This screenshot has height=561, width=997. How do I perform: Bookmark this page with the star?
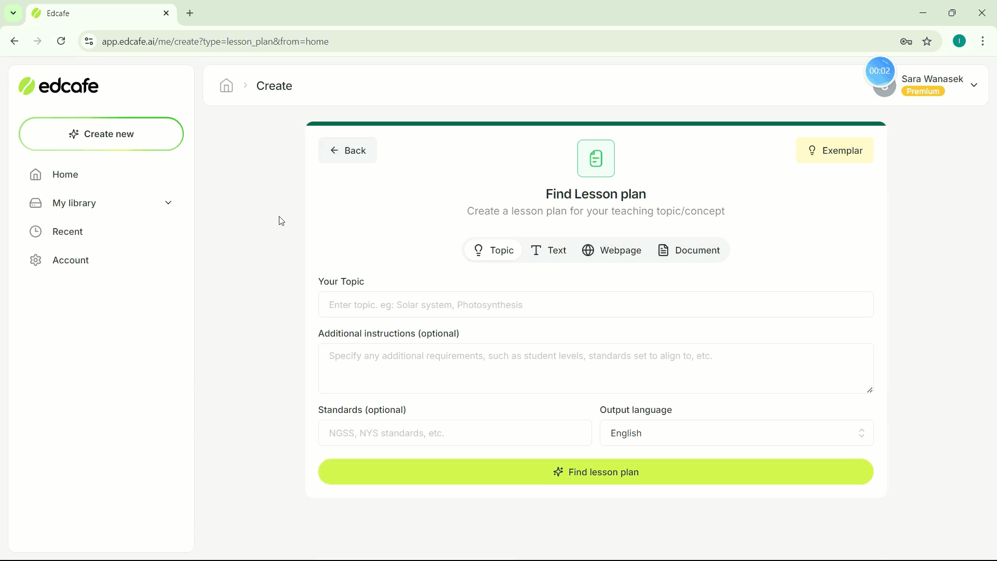pos(927,42)
